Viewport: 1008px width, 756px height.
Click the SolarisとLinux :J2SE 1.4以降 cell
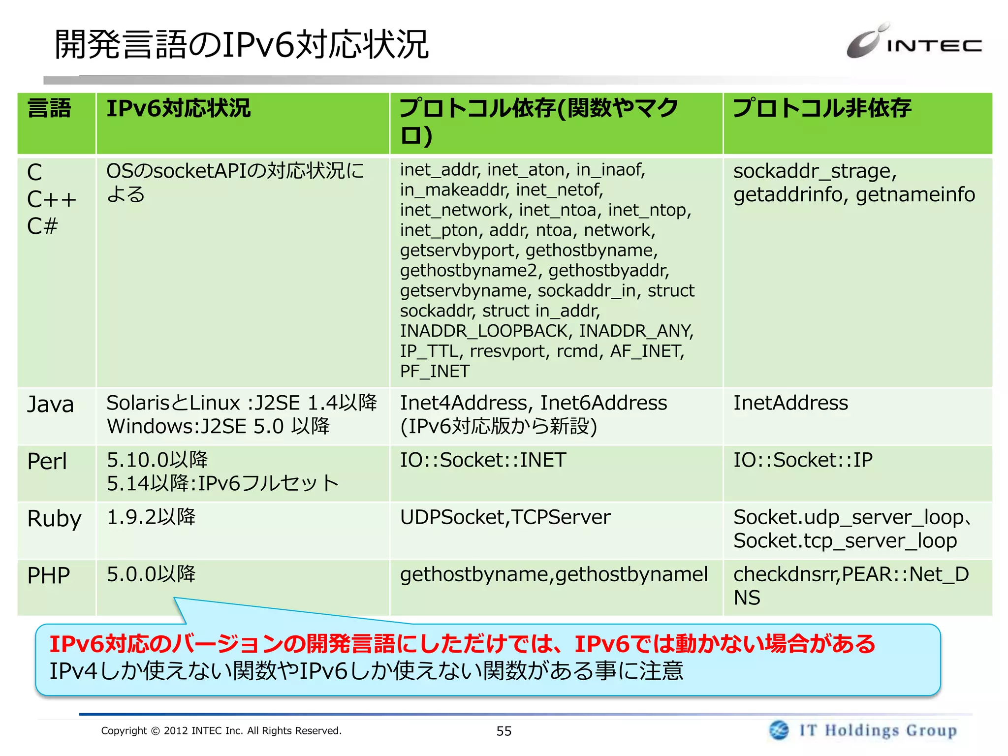pyautogui.click(x=243, y=416)
